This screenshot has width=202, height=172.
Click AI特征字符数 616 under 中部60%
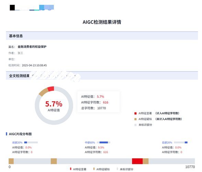(96, 152)
